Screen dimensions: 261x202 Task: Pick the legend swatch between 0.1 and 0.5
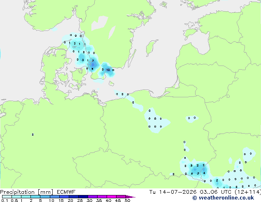7,197
